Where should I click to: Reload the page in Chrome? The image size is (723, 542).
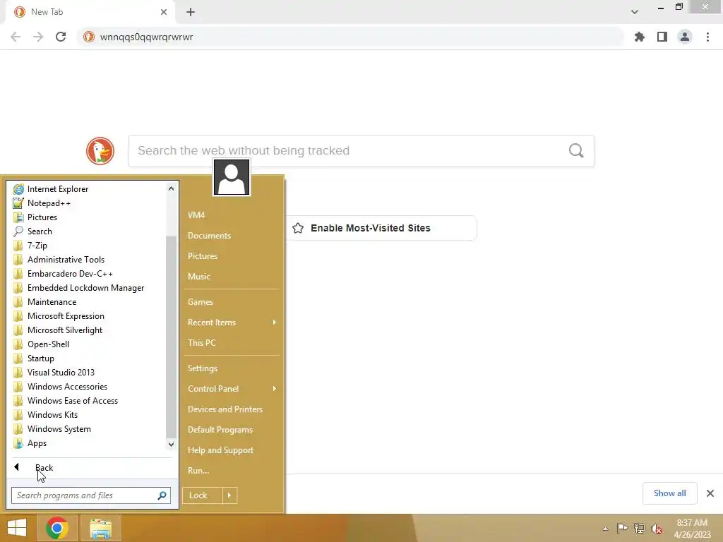[61, 37]
